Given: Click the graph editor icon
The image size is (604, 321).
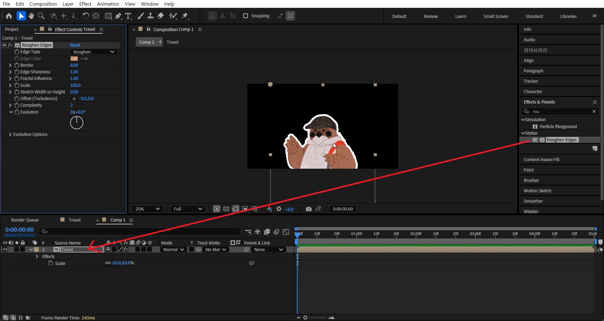Looking at the screenshot, I should tap(286, 232).
